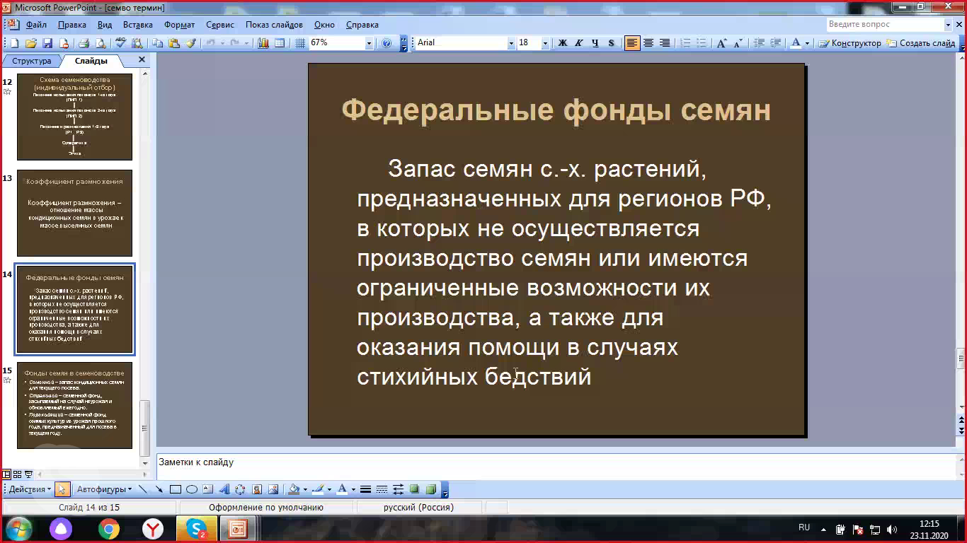Apply 3-D style to object
The image size is (967, 543).
tap(430, 489)
